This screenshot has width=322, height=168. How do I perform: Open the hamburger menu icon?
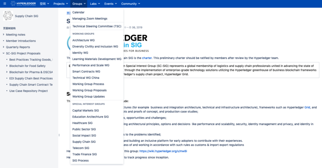coord(4,4)
